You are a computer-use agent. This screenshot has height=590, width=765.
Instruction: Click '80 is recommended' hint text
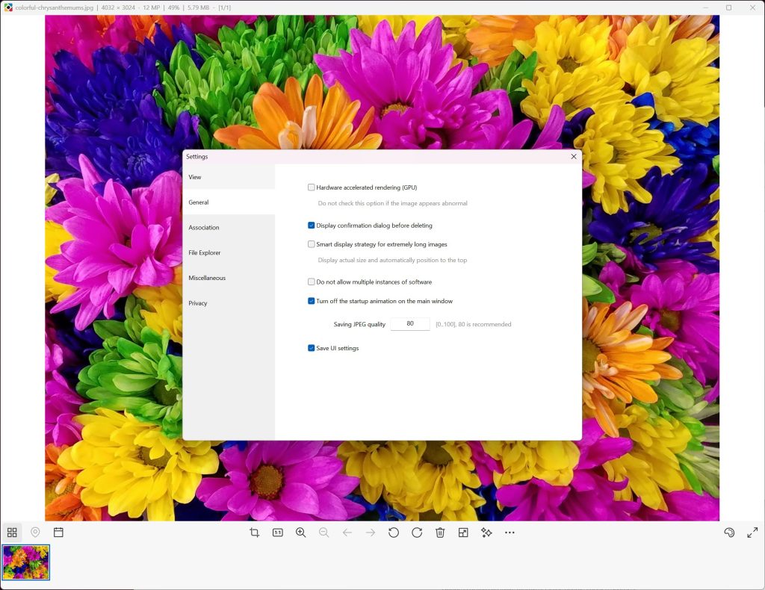click(473, 324)
